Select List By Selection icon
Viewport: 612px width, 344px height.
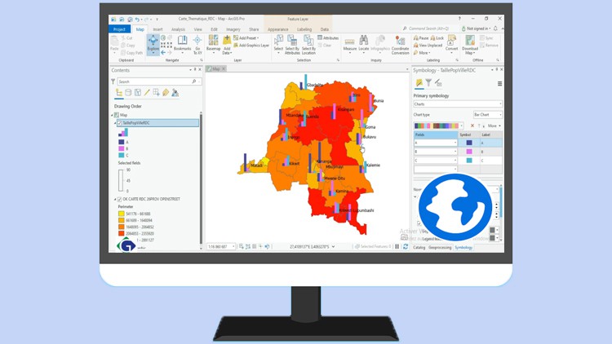point(138,92)
